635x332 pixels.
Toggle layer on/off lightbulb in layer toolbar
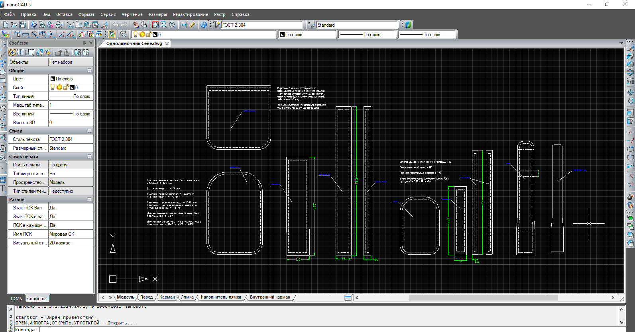136,35
